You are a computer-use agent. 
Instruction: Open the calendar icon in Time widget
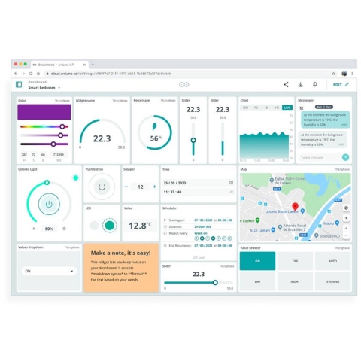(x=231, y=183)
